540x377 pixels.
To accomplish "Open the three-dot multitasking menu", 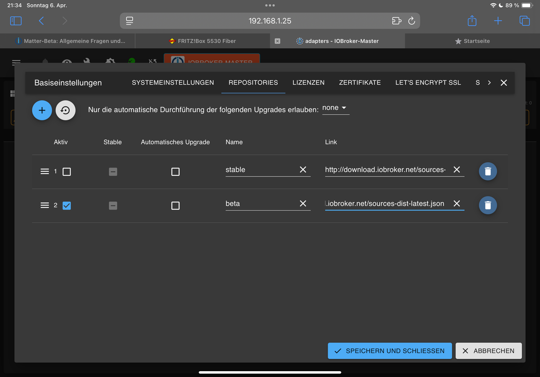I will pos(270,5).
